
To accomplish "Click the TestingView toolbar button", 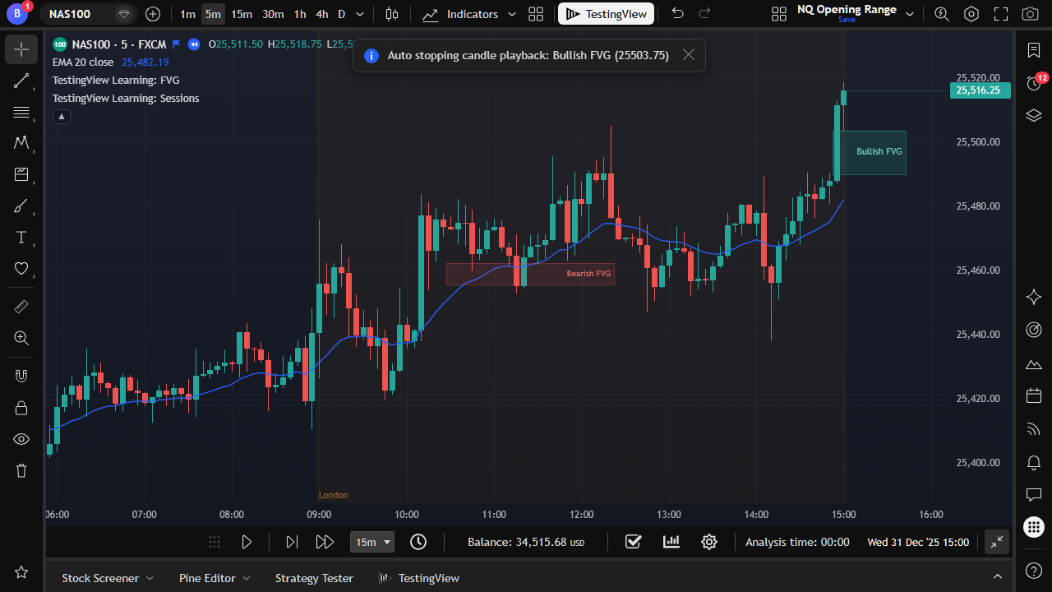I will (607, 14).
